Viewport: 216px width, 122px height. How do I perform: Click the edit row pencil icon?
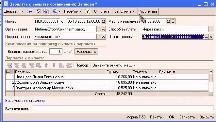24,65
